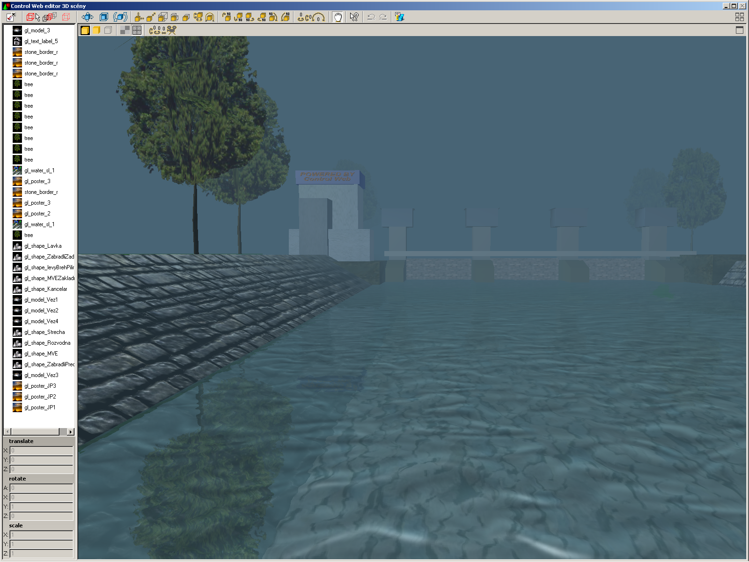The width and height of the screenshot is (749, 562).
Task: Click the rotate A input field
Action: (41, 488)
